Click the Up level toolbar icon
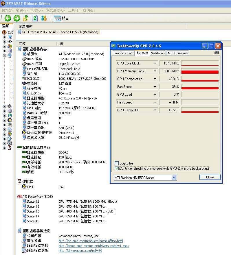 pos(26,18)
